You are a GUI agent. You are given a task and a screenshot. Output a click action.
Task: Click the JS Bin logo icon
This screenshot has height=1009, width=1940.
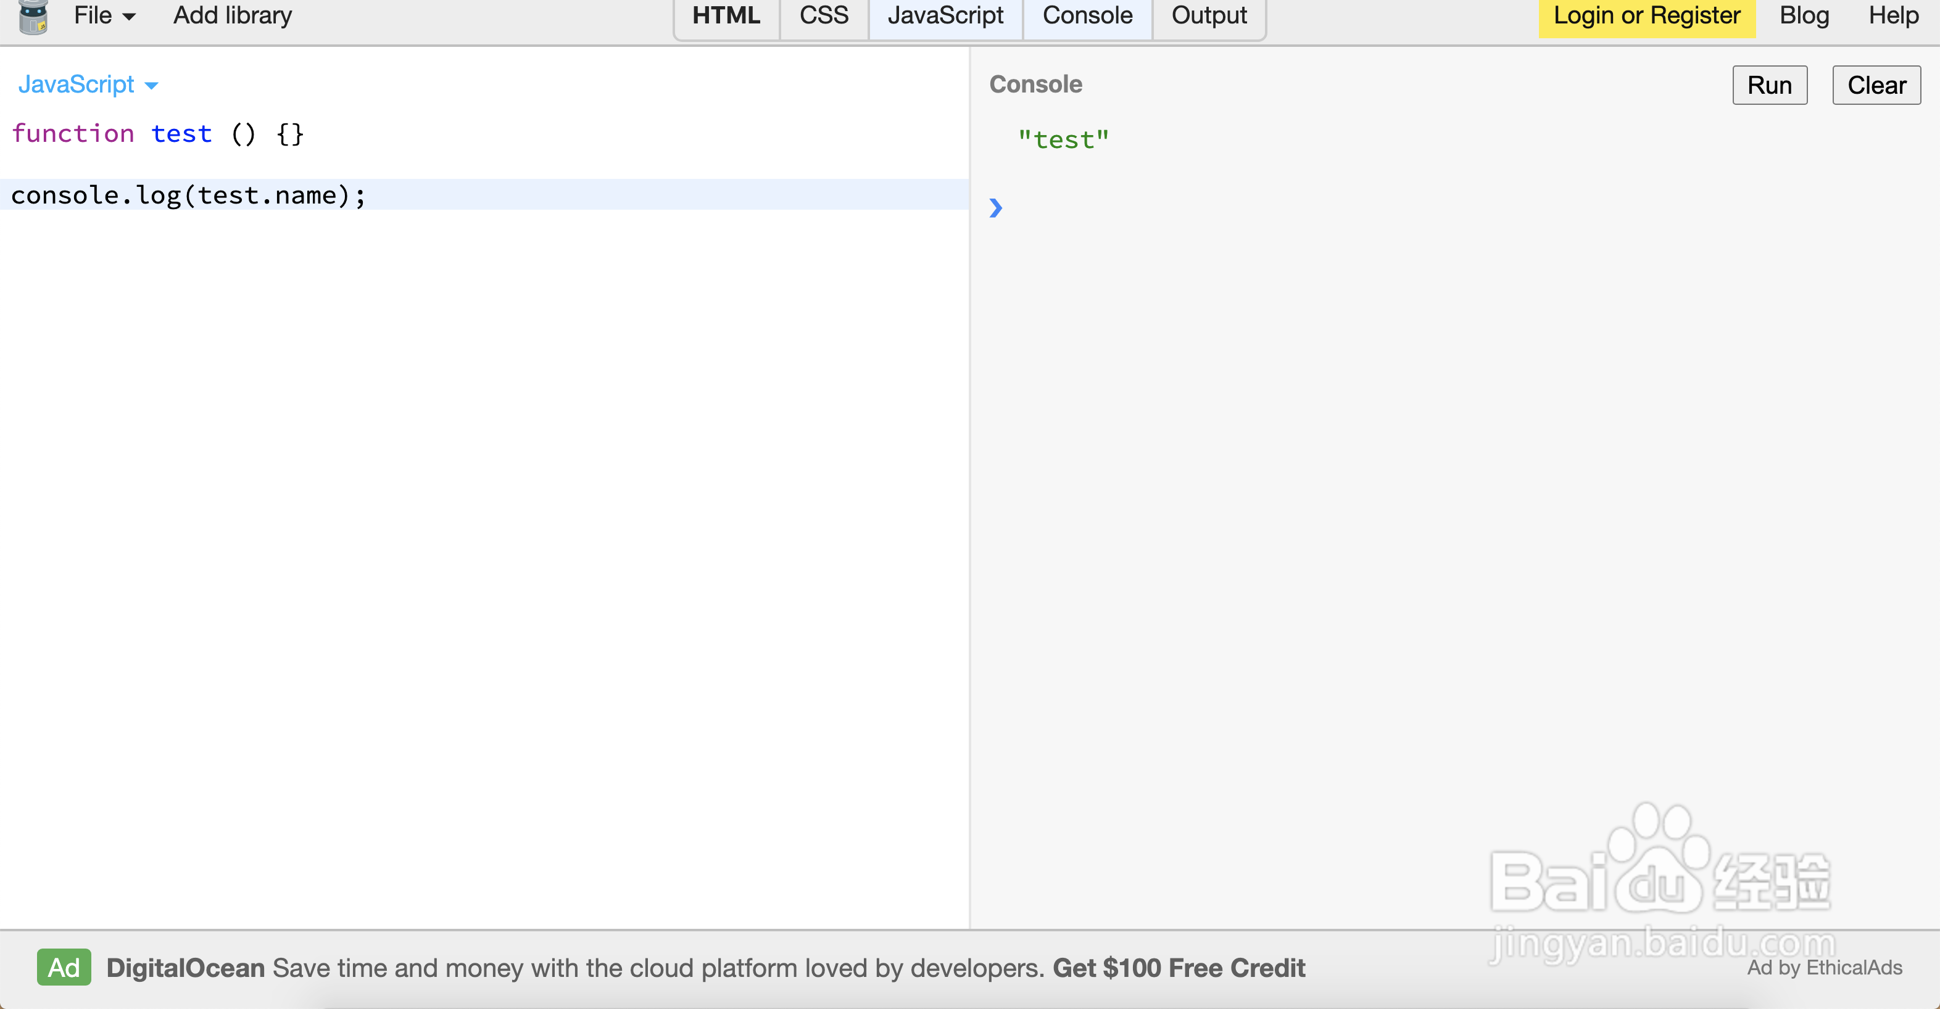coord(33,17)
